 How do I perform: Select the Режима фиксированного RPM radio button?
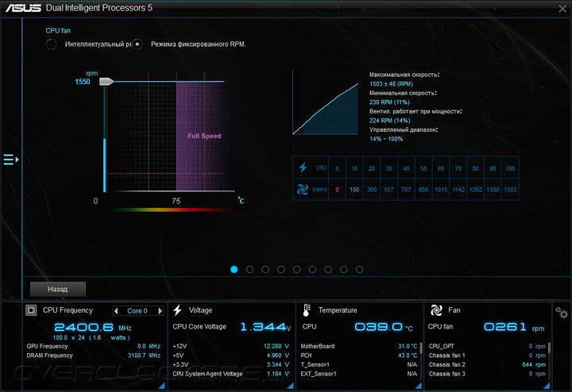click(137, 44)
